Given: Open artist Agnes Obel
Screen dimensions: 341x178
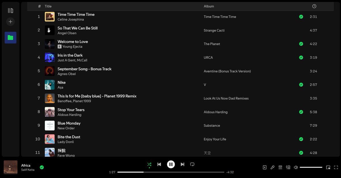Looking at the screenshot, I should click(x=67, y=74).
